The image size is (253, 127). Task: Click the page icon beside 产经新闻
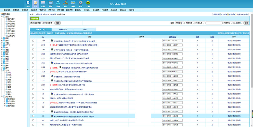[7, 24]
